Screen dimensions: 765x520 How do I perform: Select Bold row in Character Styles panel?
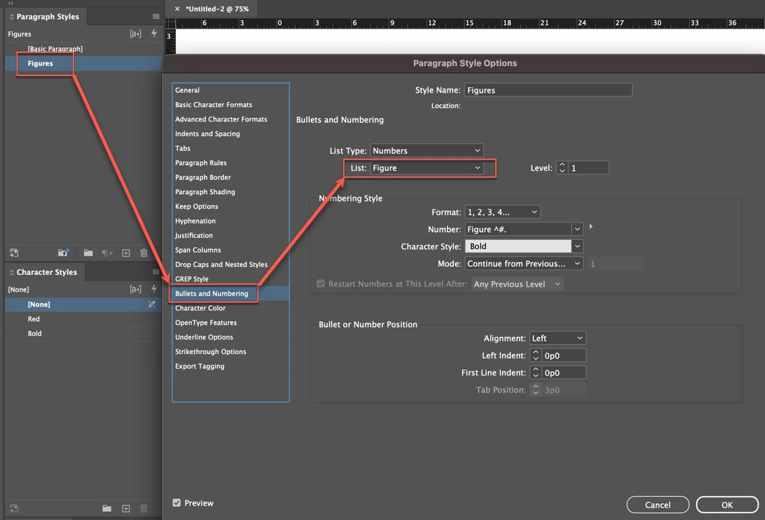pos(84,334)
